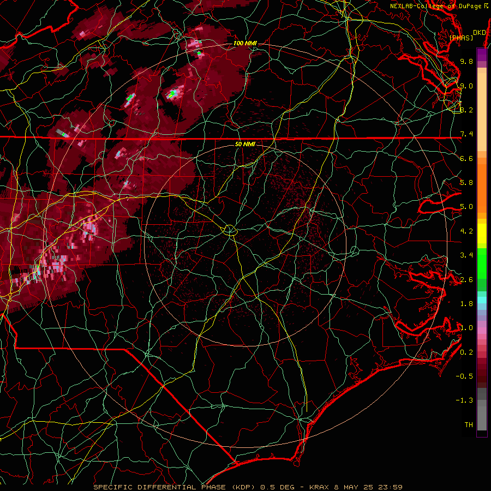This screenshot has width=491, height=491.
Task: Click the 0.5 DEG elevation text in the caption
Action: (277, 487)
